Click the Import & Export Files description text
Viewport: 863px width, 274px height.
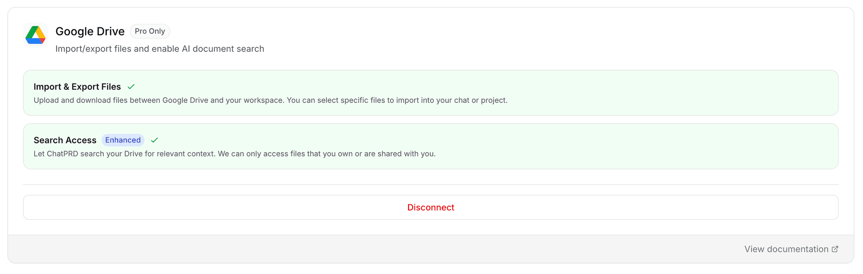tap(270, 100)
